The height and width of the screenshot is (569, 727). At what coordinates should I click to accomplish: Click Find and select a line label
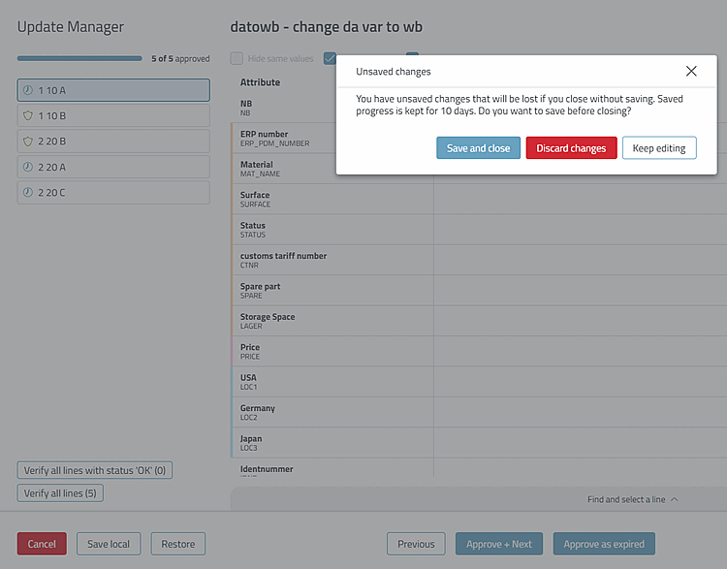point(626,499)
